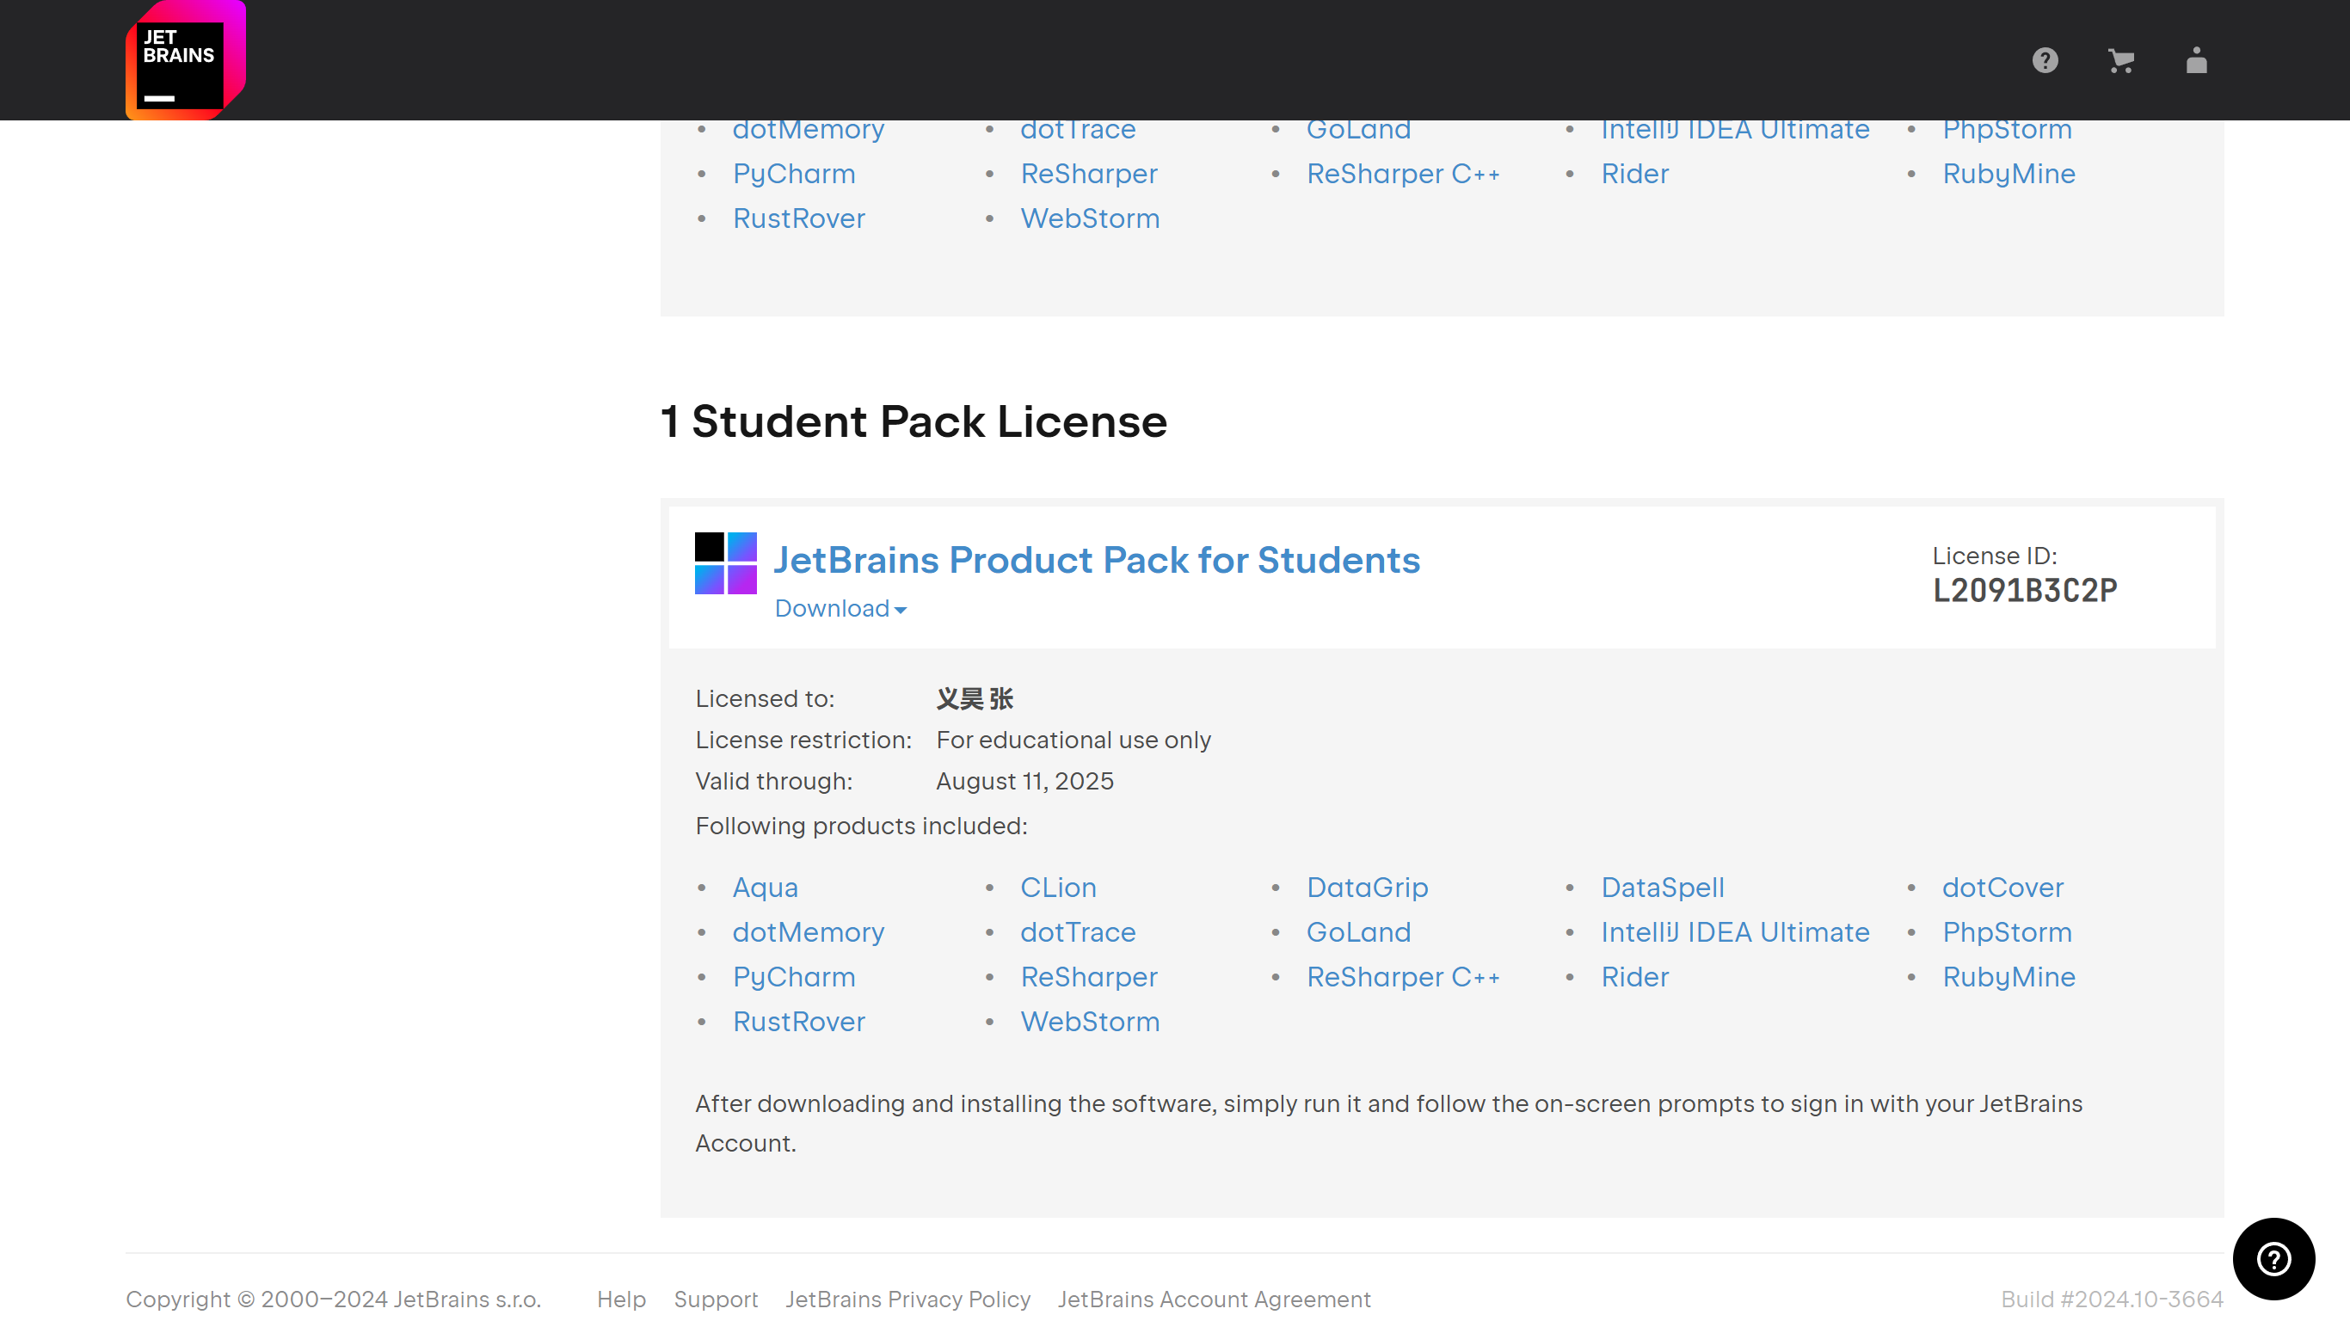Open the shopping cart icon
The width and height of the screenshot is (2350, 1321).
pos(2120,60)
